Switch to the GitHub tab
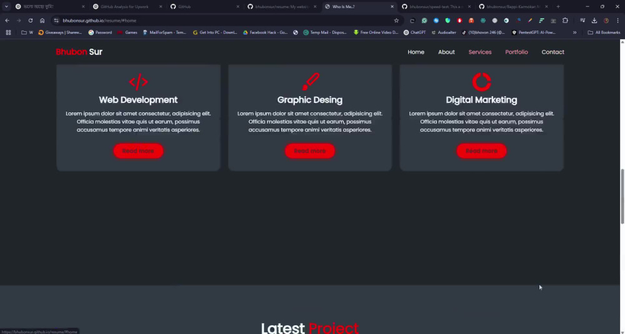 pyautogui.click(x=203, y=6)
